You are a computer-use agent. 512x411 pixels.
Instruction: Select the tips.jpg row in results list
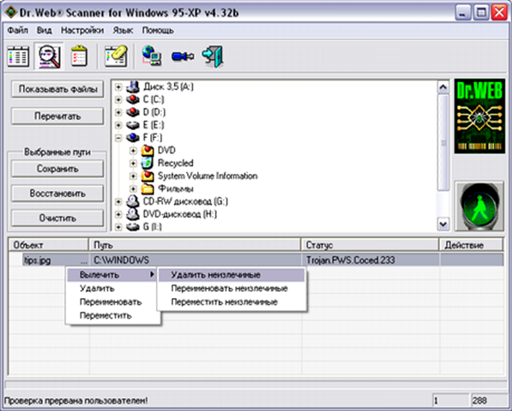[256, 260]
